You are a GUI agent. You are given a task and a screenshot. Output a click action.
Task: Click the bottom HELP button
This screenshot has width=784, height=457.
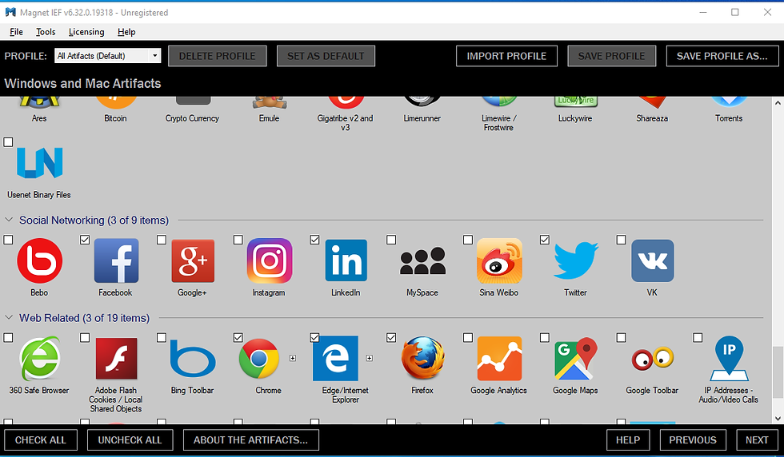pyautogui.click(x=628, y=440)
